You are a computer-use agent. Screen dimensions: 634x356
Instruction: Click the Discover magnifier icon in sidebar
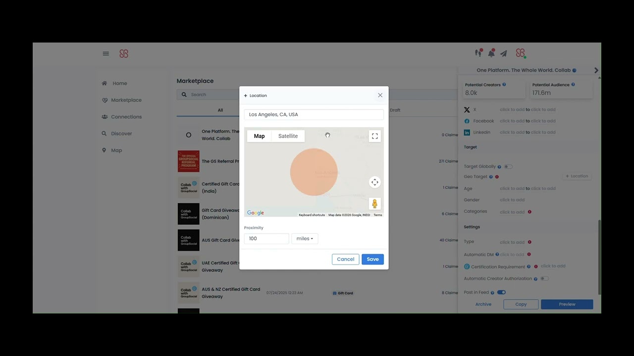(x=104, y=133)
